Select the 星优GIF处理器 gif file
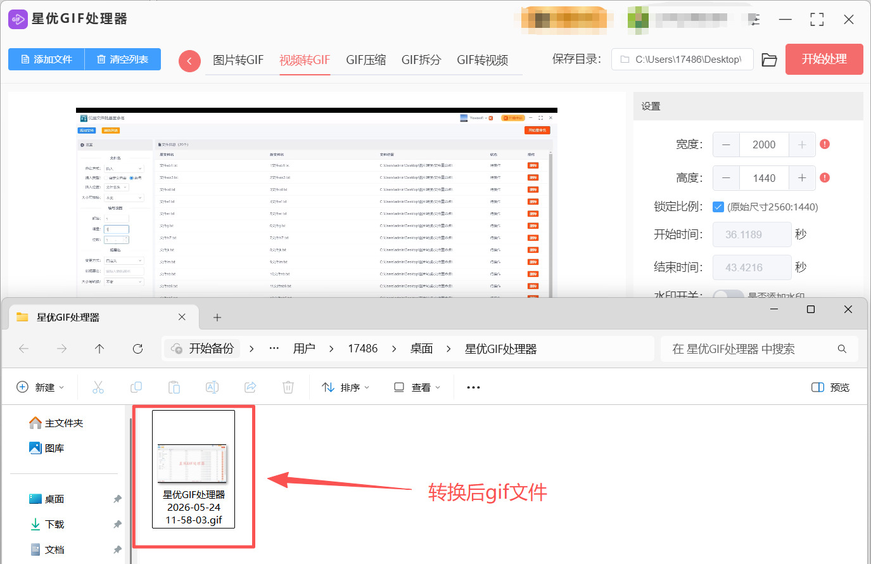 (194, 469)
